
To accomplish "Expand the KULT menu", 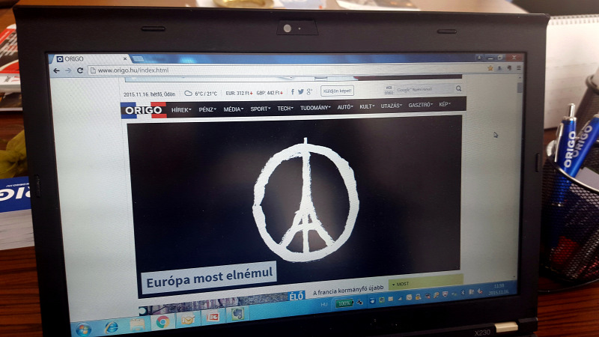I will [367, 106].
